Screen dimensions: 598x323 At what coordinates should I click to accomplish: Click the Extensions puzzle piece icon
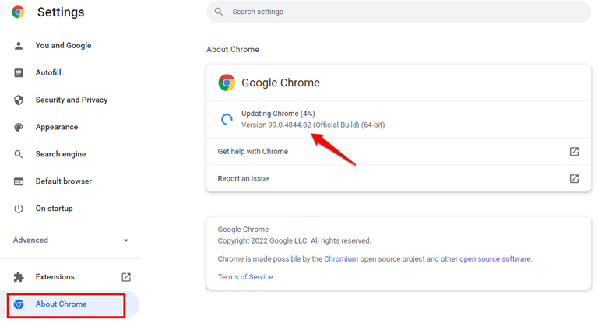pyautogui.click(x=19, y=277)
